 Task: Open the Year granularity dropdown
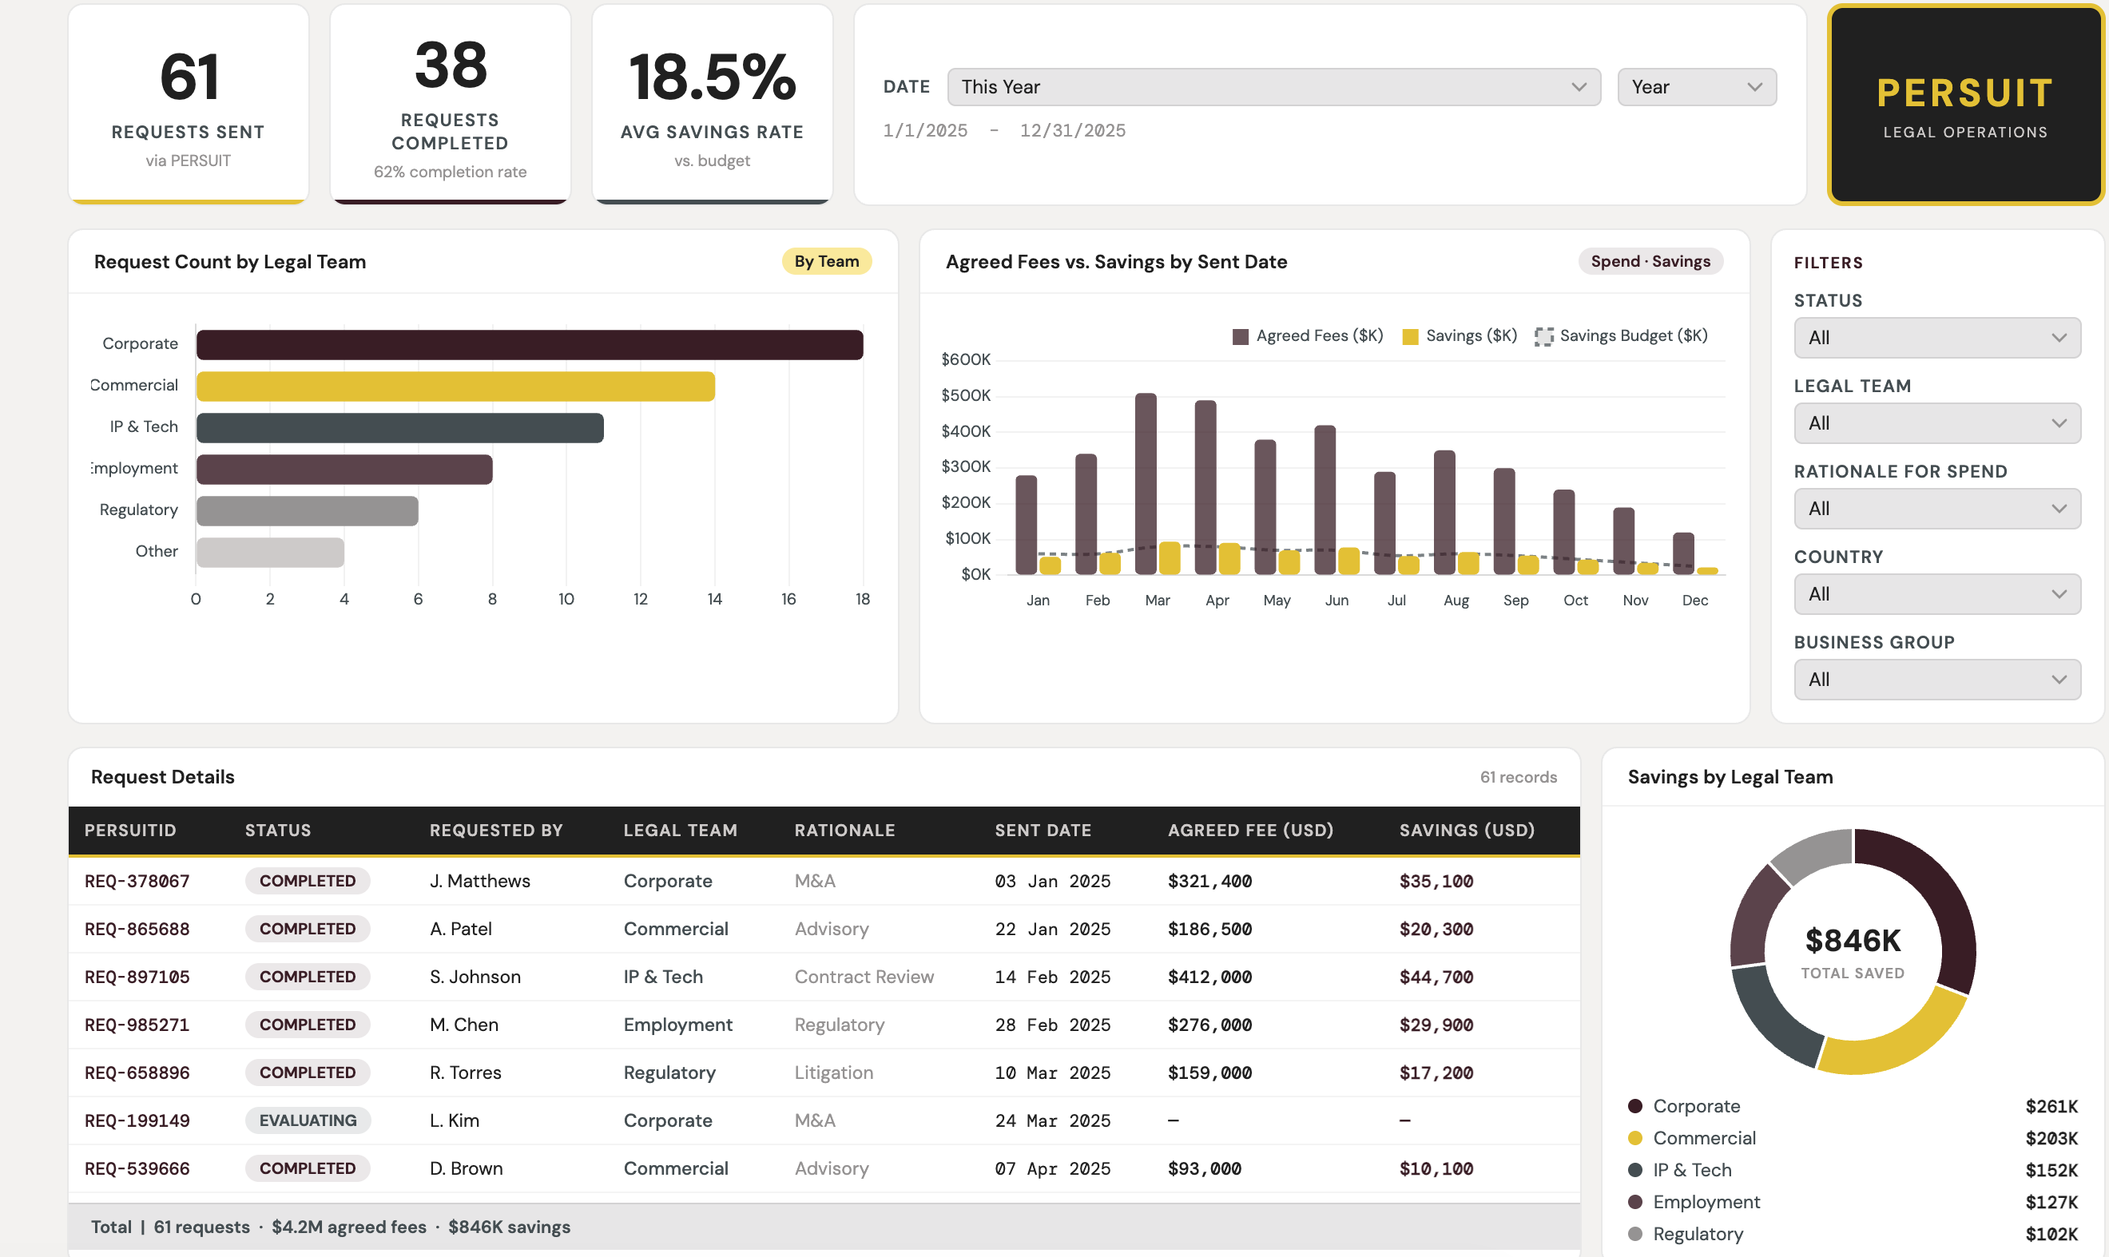(x=1696, y=87)
